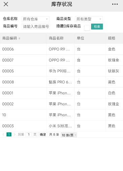The height and width of the screenshot is (171, 123).
Task: Select product code 00003
Action: point(8,126)
